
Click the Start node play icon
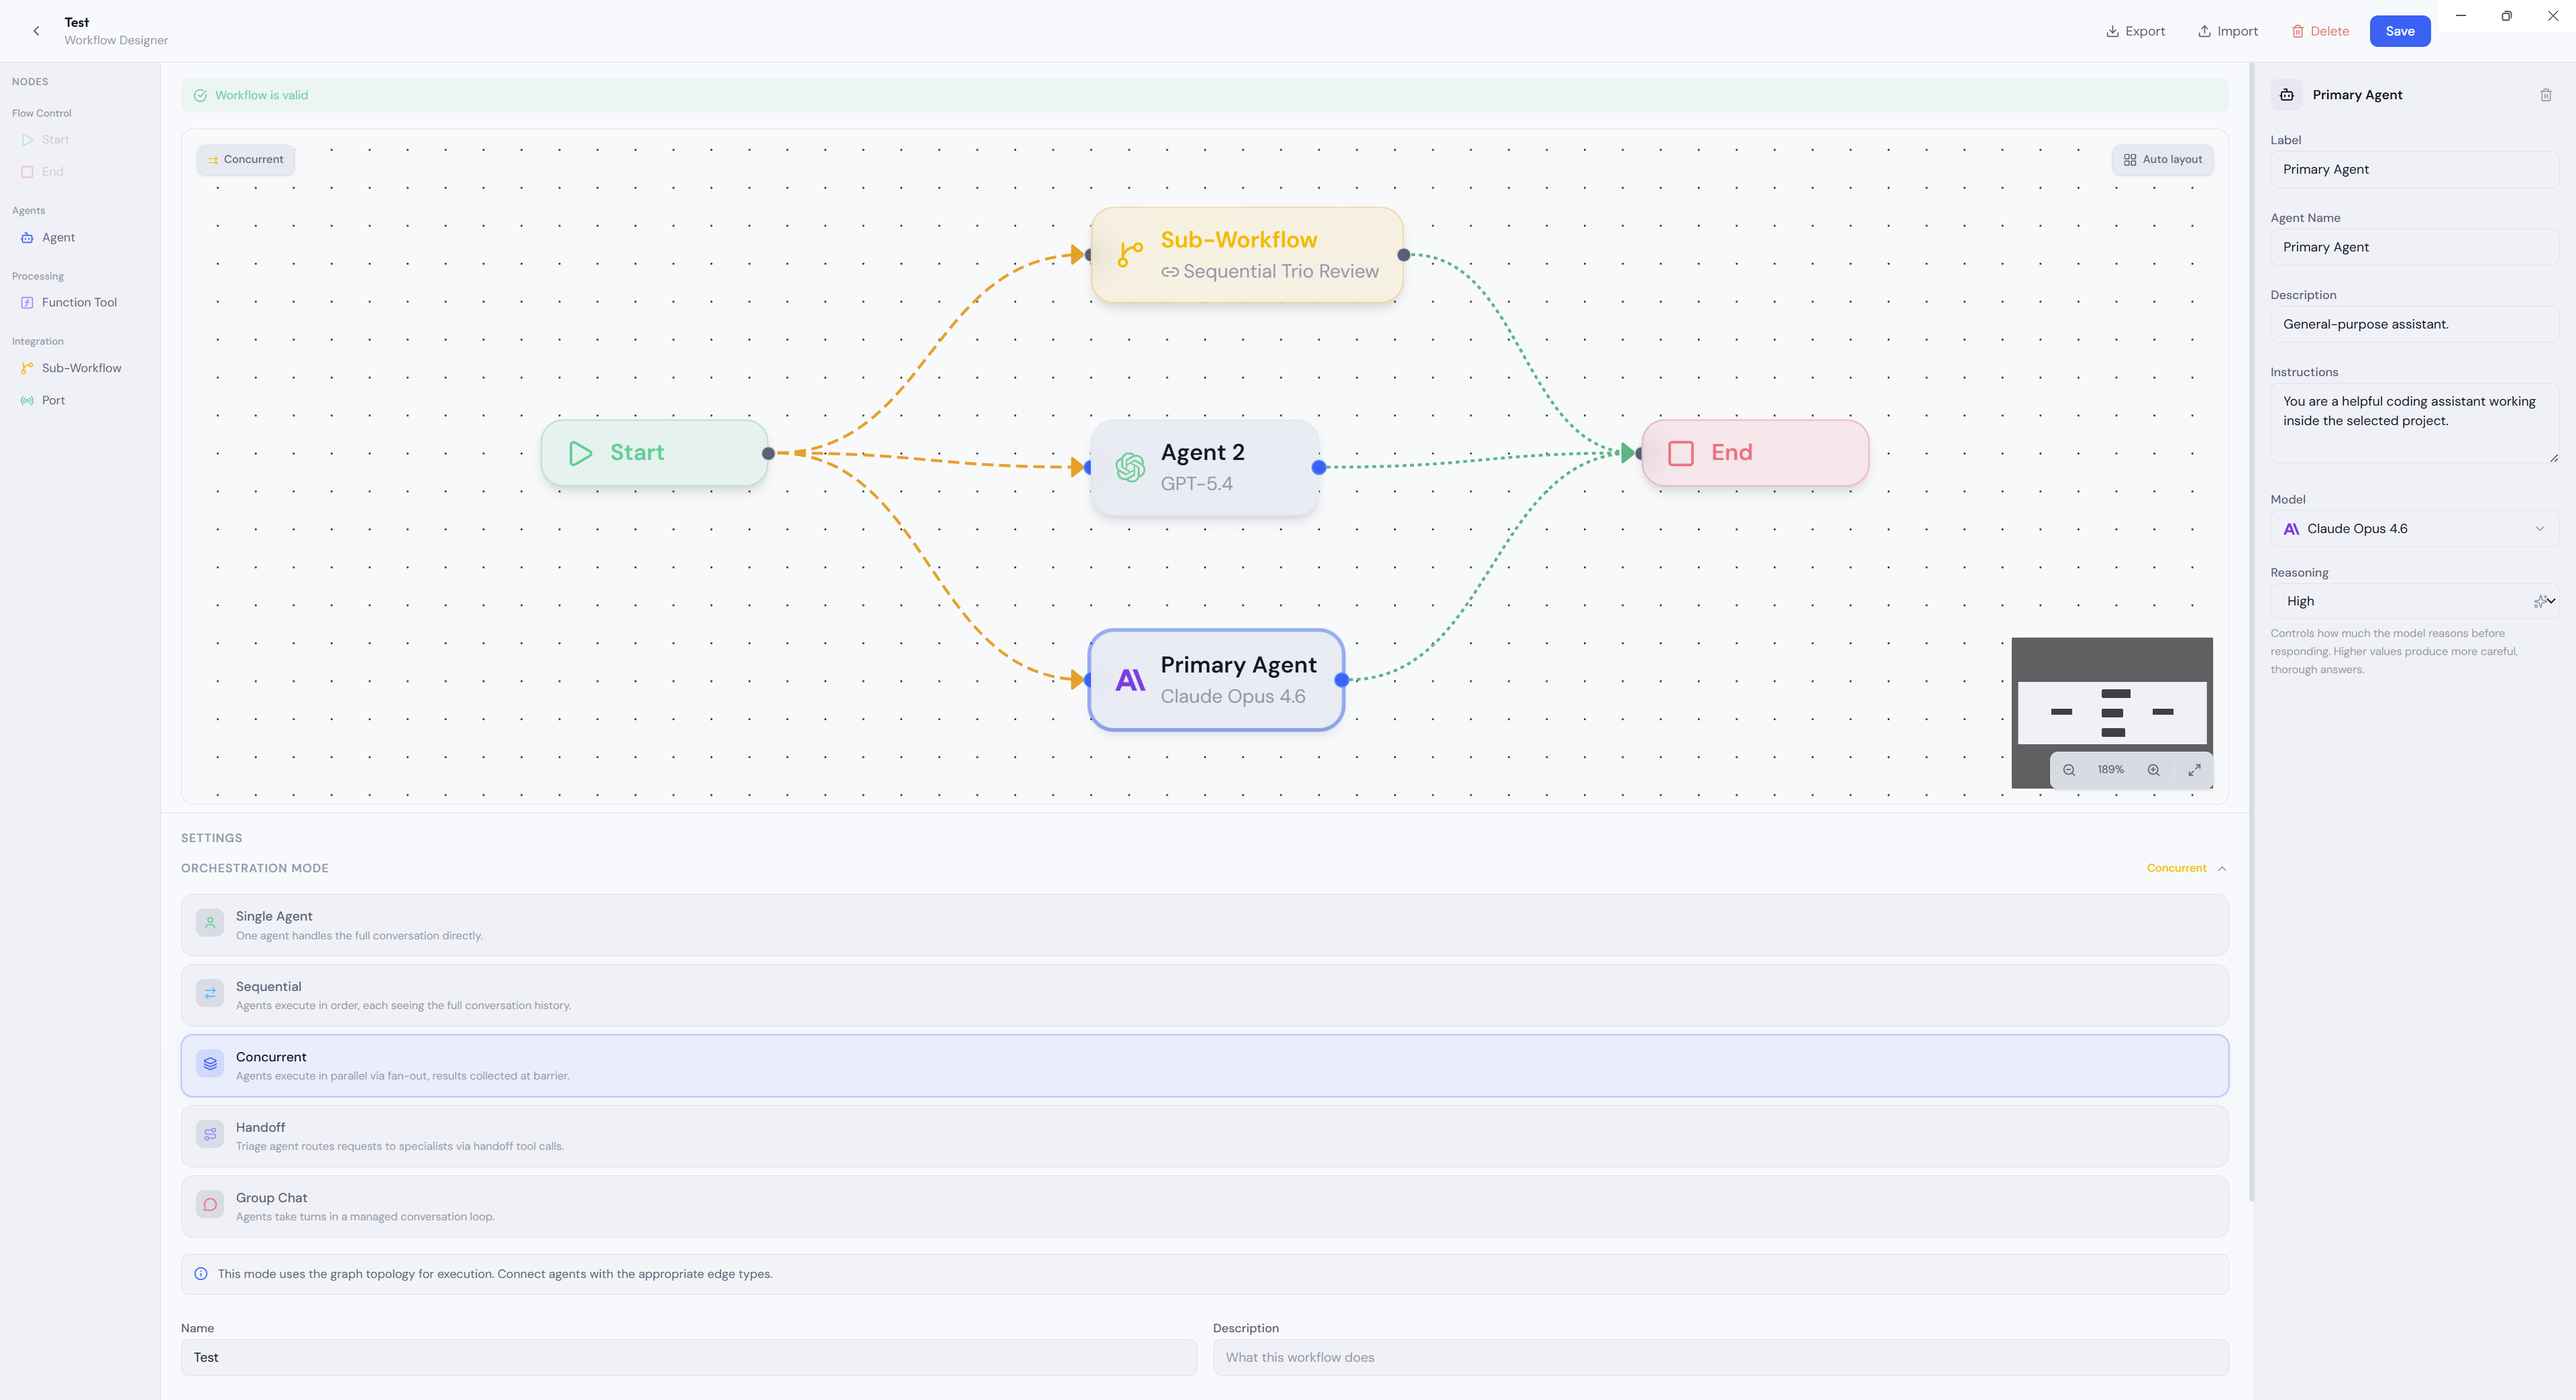pyautogui.click(x=580, y=454)
